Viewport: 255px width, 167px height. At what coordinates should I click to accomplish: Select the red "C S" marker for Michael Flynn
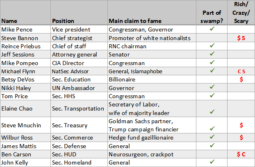241,71
